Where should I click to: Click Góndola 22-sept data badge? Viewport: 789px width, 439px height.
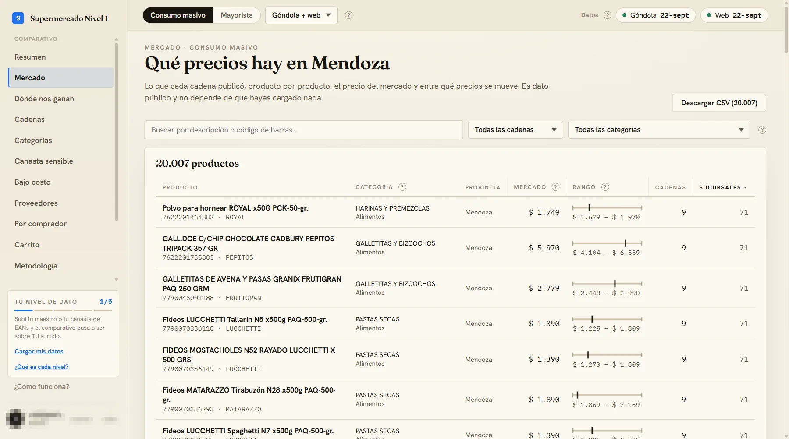click(x=656, y=15)
